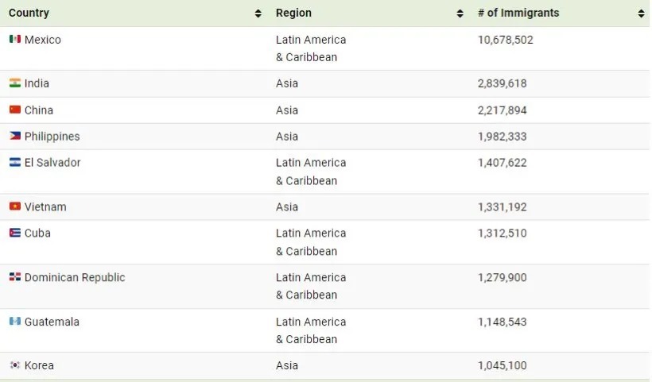This screenshot has height=382, width=652.
Task: Select the Dominican Republic country name
Action: [75, 277]
